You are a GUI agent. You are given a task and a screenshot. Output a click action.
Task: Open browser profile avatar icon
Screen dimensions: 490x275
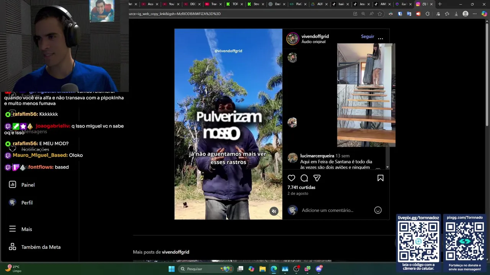tap(465, 14)
